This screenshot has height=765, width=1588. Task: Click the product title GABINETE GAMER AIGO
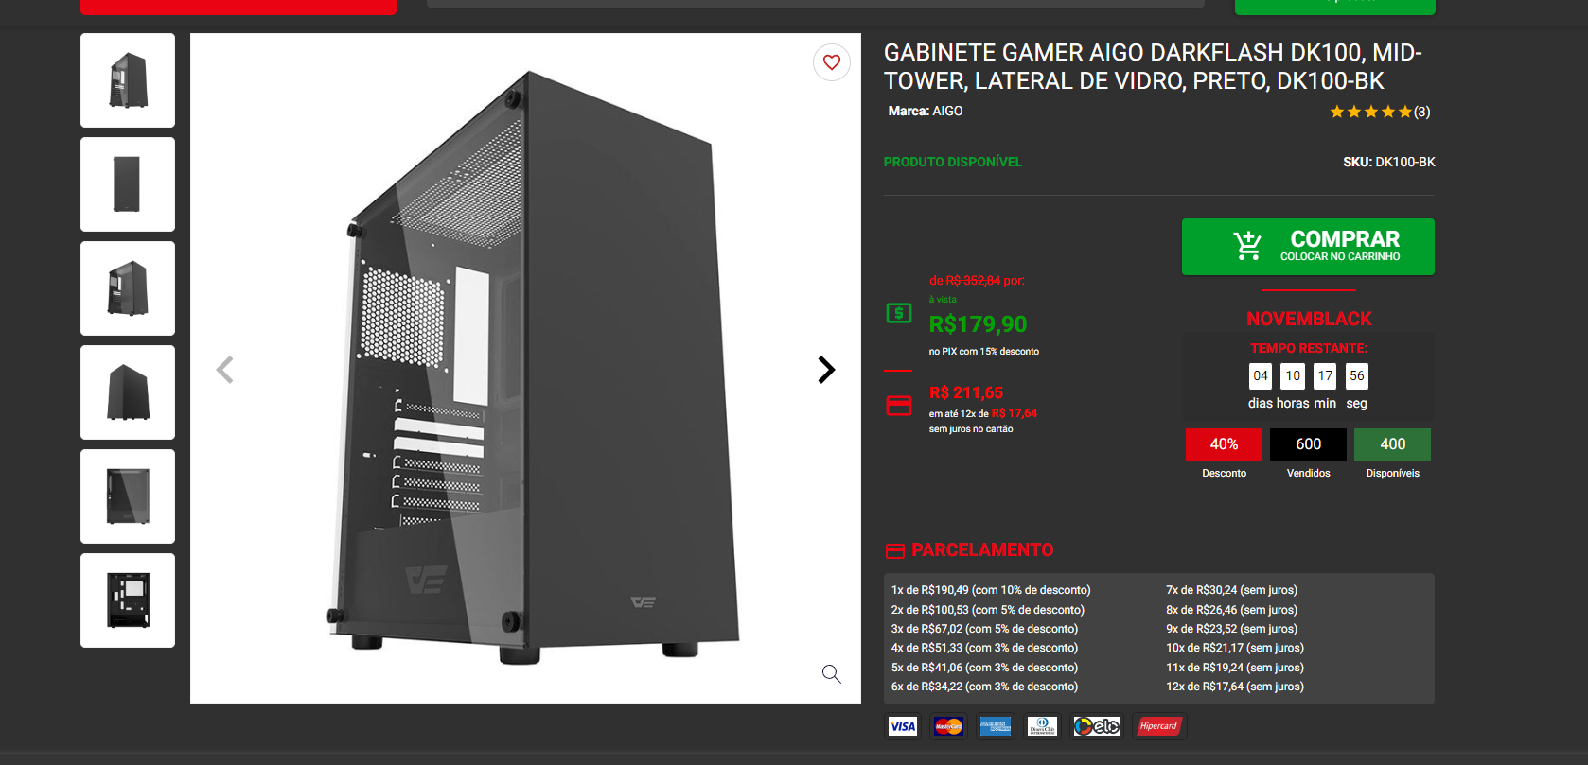[1153, 66]
